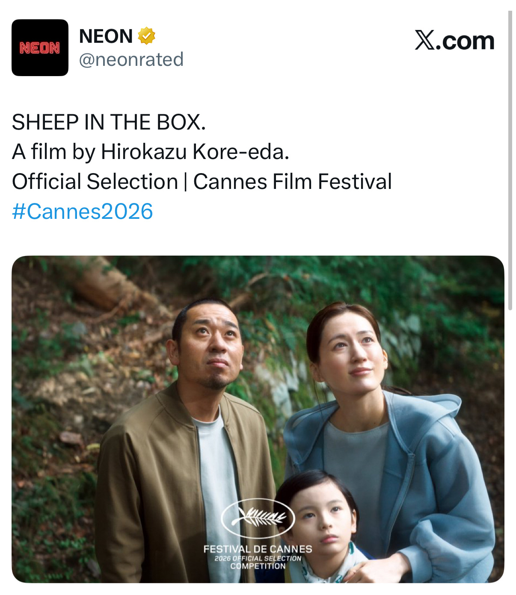The height and width of the screenshot is (595, 516).
Task: Click Official Selection Cannes Film Festival line
Action: [202, 182]
